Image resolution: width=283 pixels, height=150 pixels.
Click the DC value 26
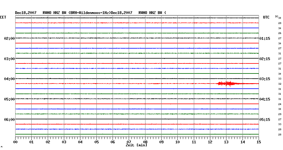pyautogui.click(x=280, y=33)
